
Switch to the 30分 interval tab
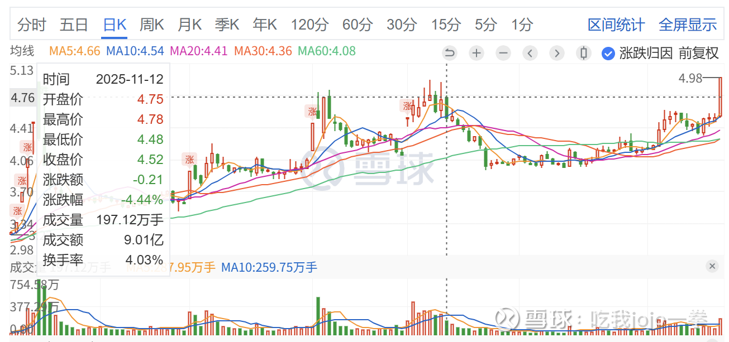click(x=402, y=25)
